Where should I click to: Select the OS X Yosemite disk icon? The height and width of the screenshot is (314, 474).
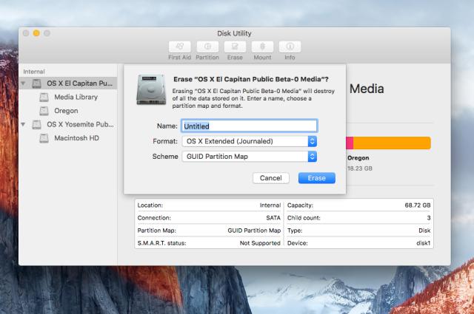[36, 125]
